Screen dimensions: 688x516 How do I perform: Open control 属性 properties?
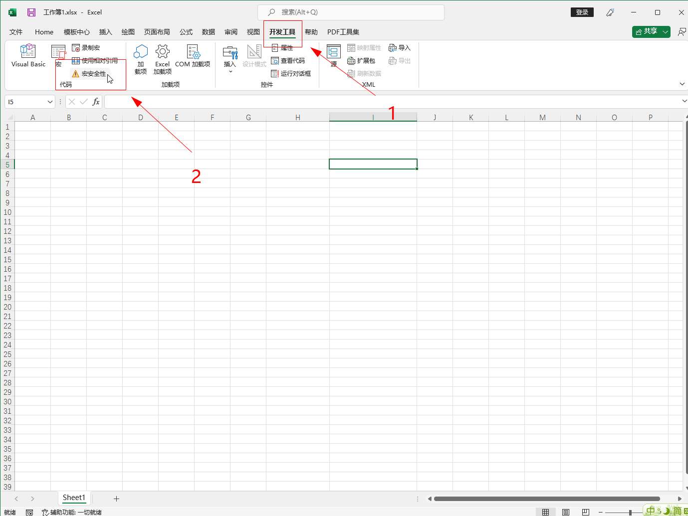[x=282, y=48]
